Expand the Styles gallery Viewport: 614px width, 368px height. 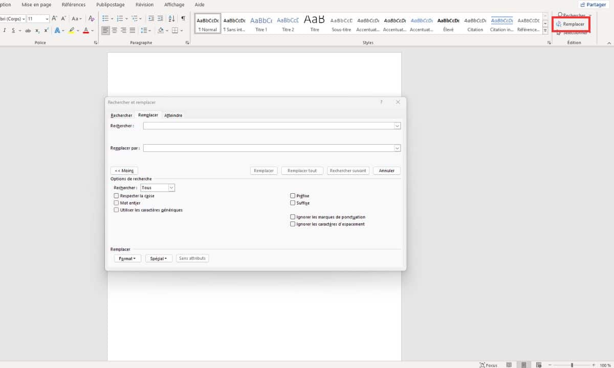(545, 30)
